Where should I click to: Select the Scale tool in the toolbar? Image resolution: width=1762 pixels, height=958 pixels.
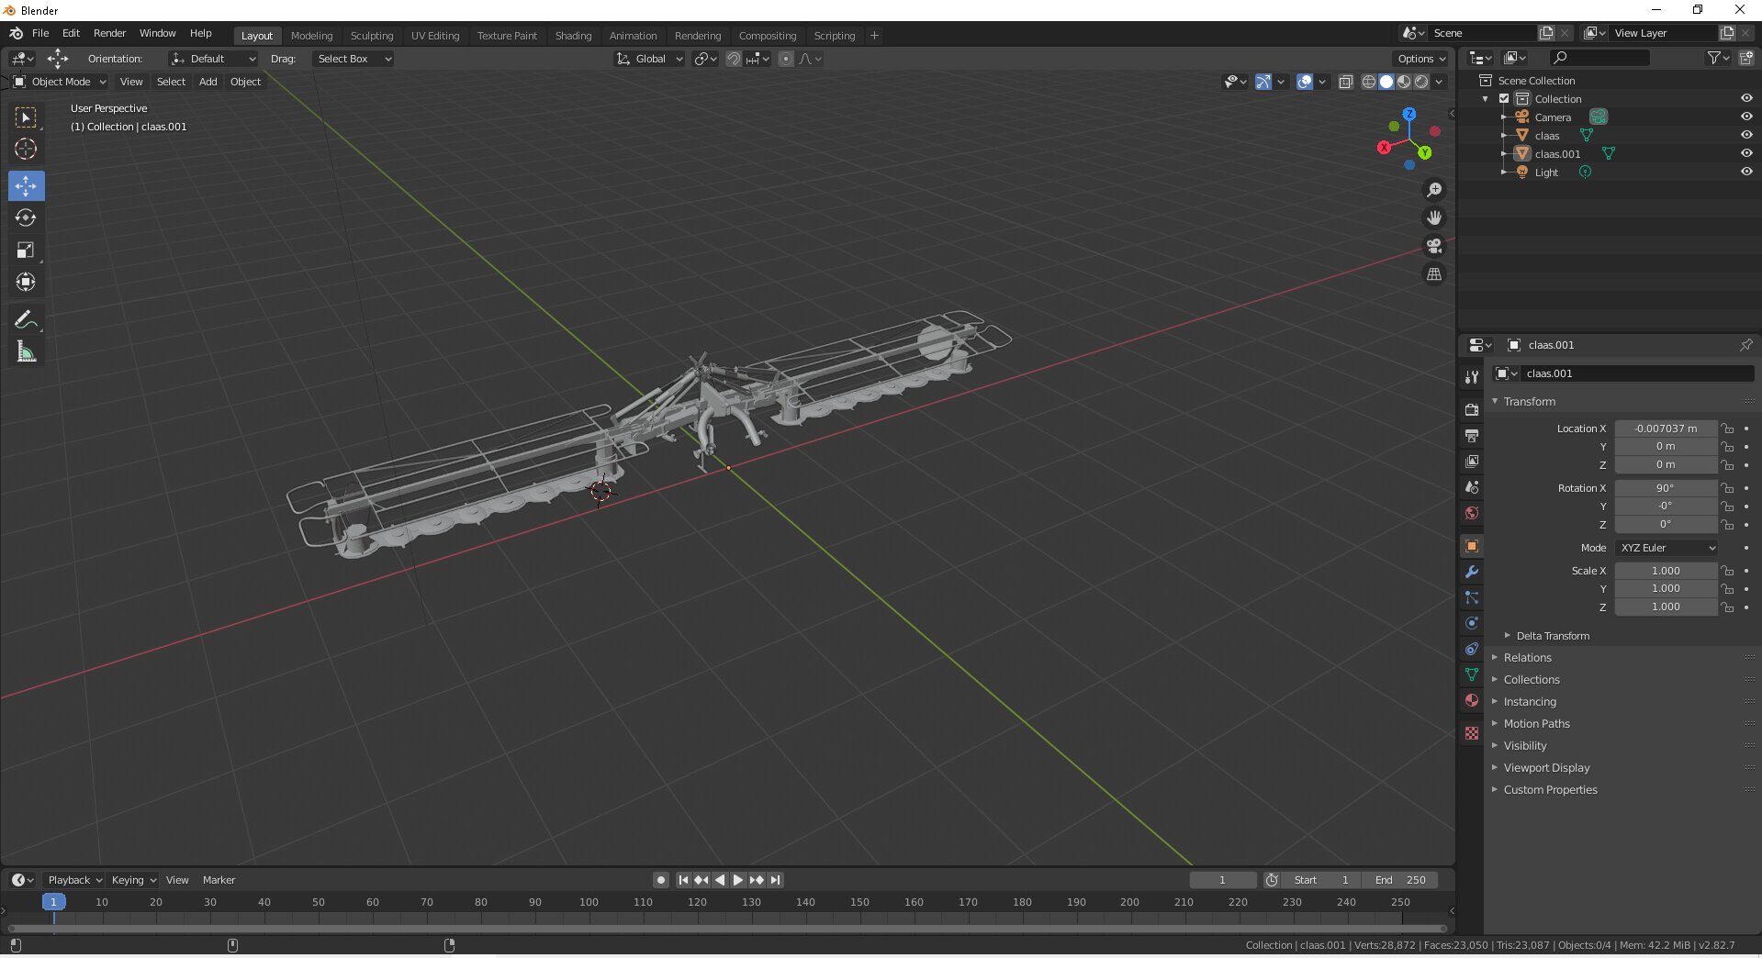click(x=26, y=251)
